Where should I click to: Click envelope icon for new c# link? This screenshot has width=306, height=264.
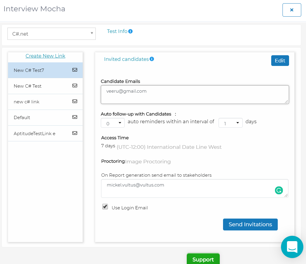click(75, 101)
